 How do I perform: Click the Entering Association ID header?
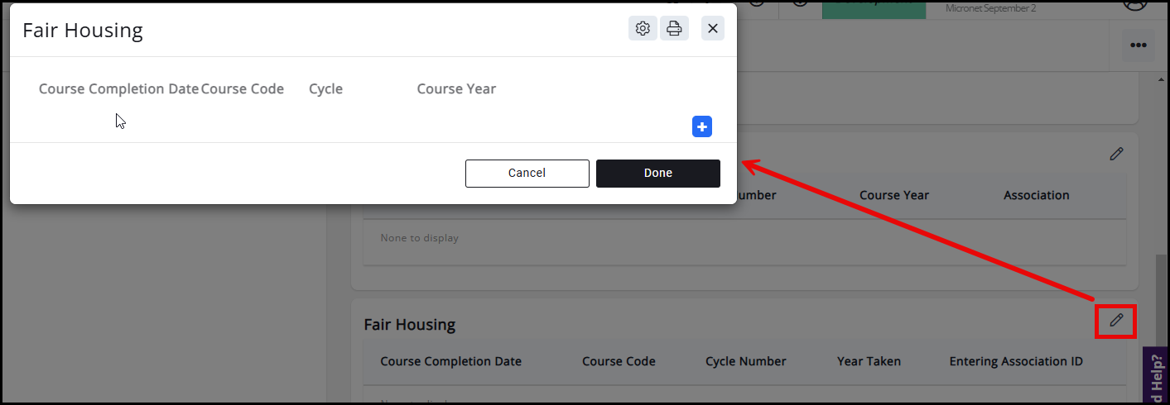coord(1016,361)
